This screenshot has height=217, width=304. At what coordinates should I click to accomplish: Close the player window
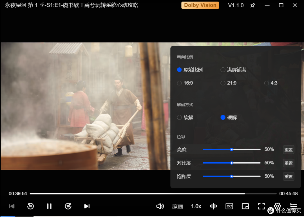tap(295, 5)
